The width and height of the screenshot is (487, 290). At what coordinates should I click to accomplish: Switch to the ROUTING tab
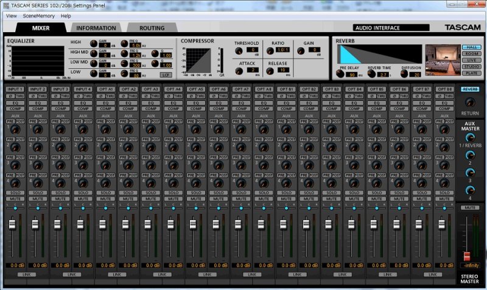point(152,28)
